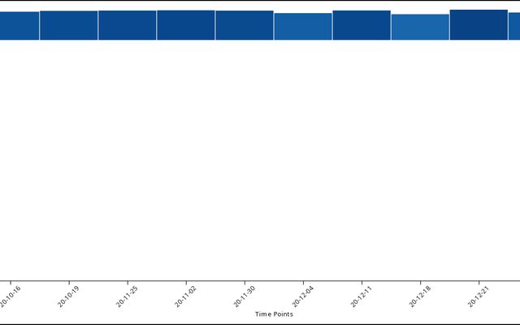
Task: Click the bar above the 20-10-19 label
Action: click(69, 25)
